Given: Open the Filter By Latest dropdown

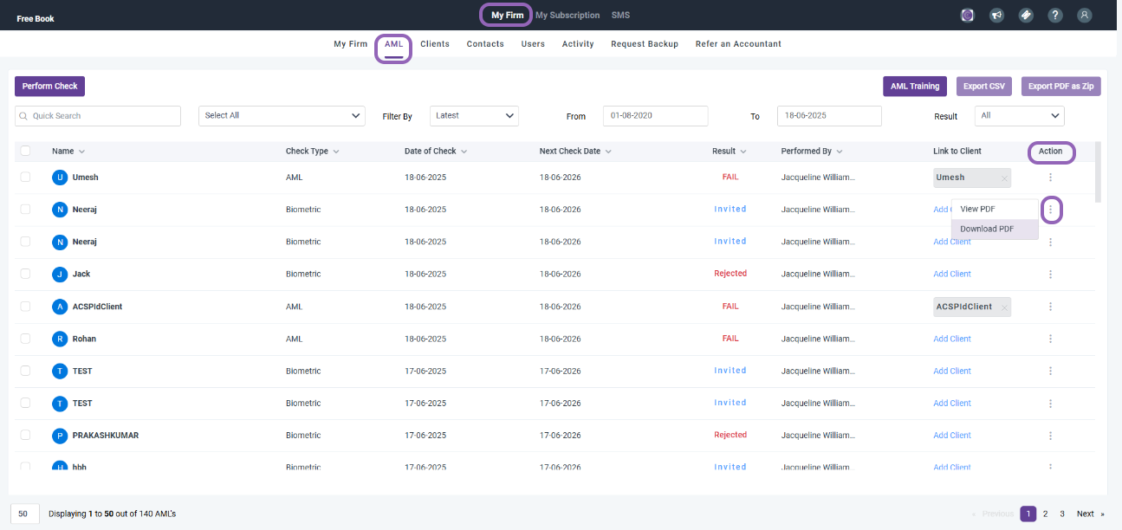Looking at the screenshot, I should click(x=474, y=116).
